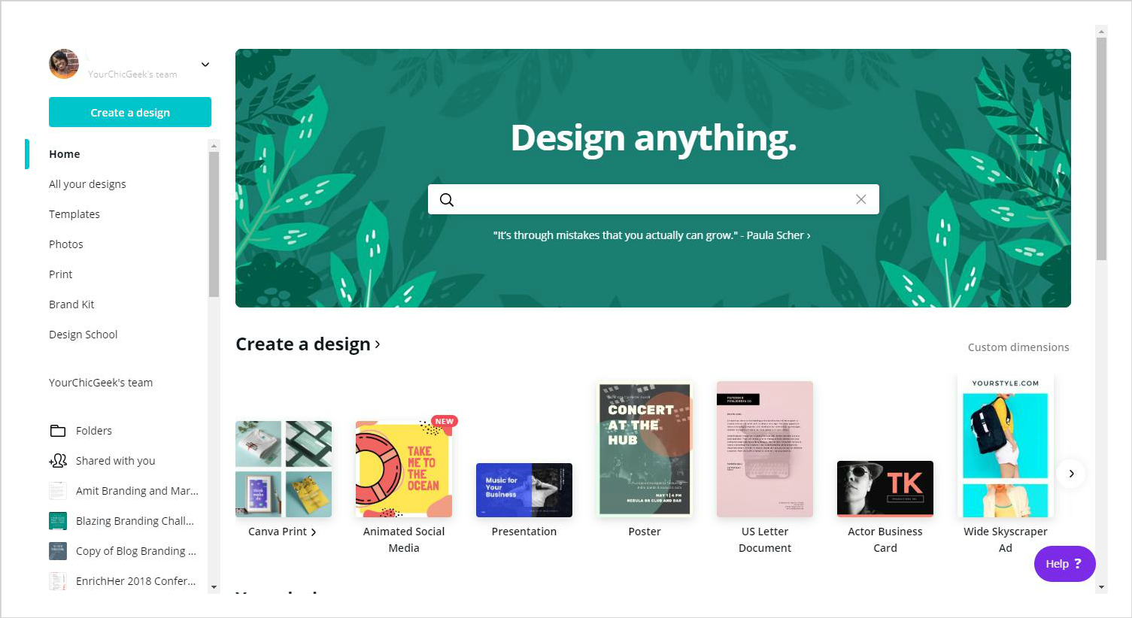1132x618 pixels.
Task: Click the teal Create a design button
Action: 130,112
